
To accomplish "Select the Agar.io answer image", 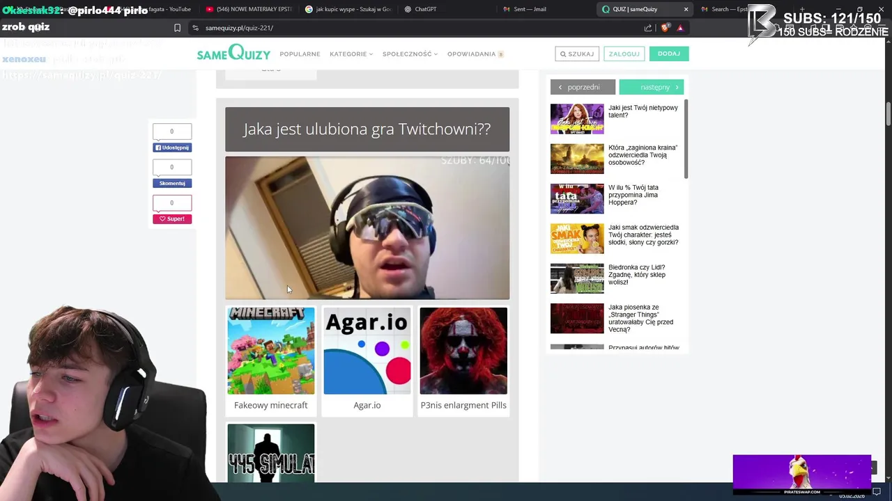I will 367,351.
